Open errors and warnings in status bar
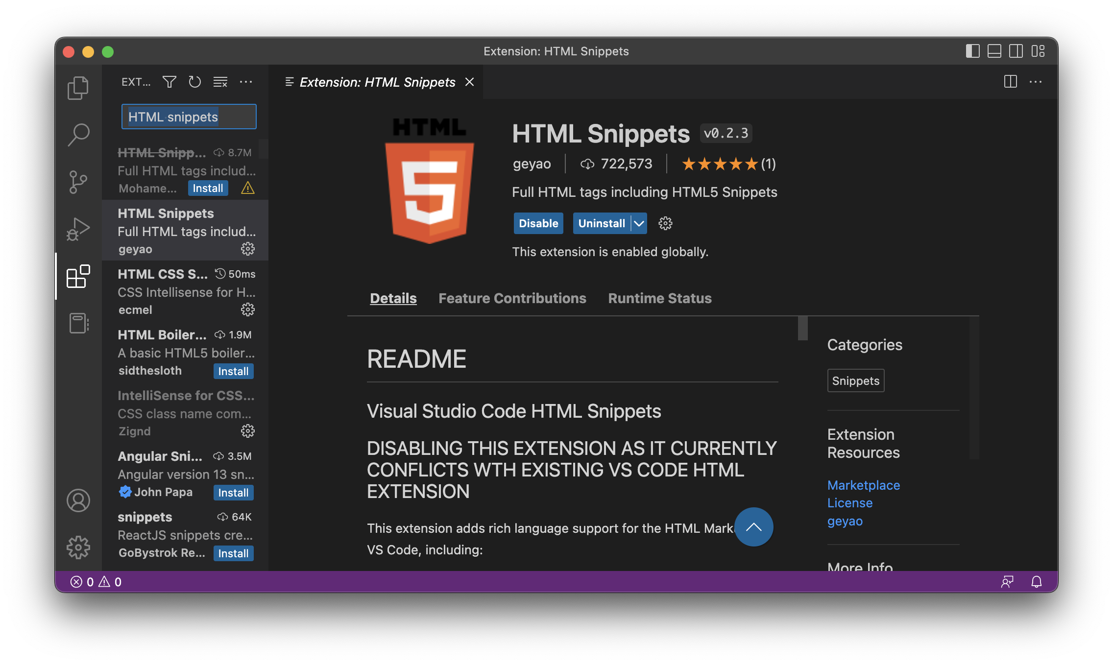The height and width of the screenshot is (665, 1113). (x=96, y=582)
